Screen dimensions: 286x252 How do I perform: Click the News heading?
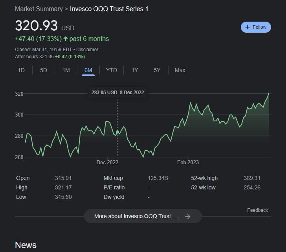(x=26, y=245)
